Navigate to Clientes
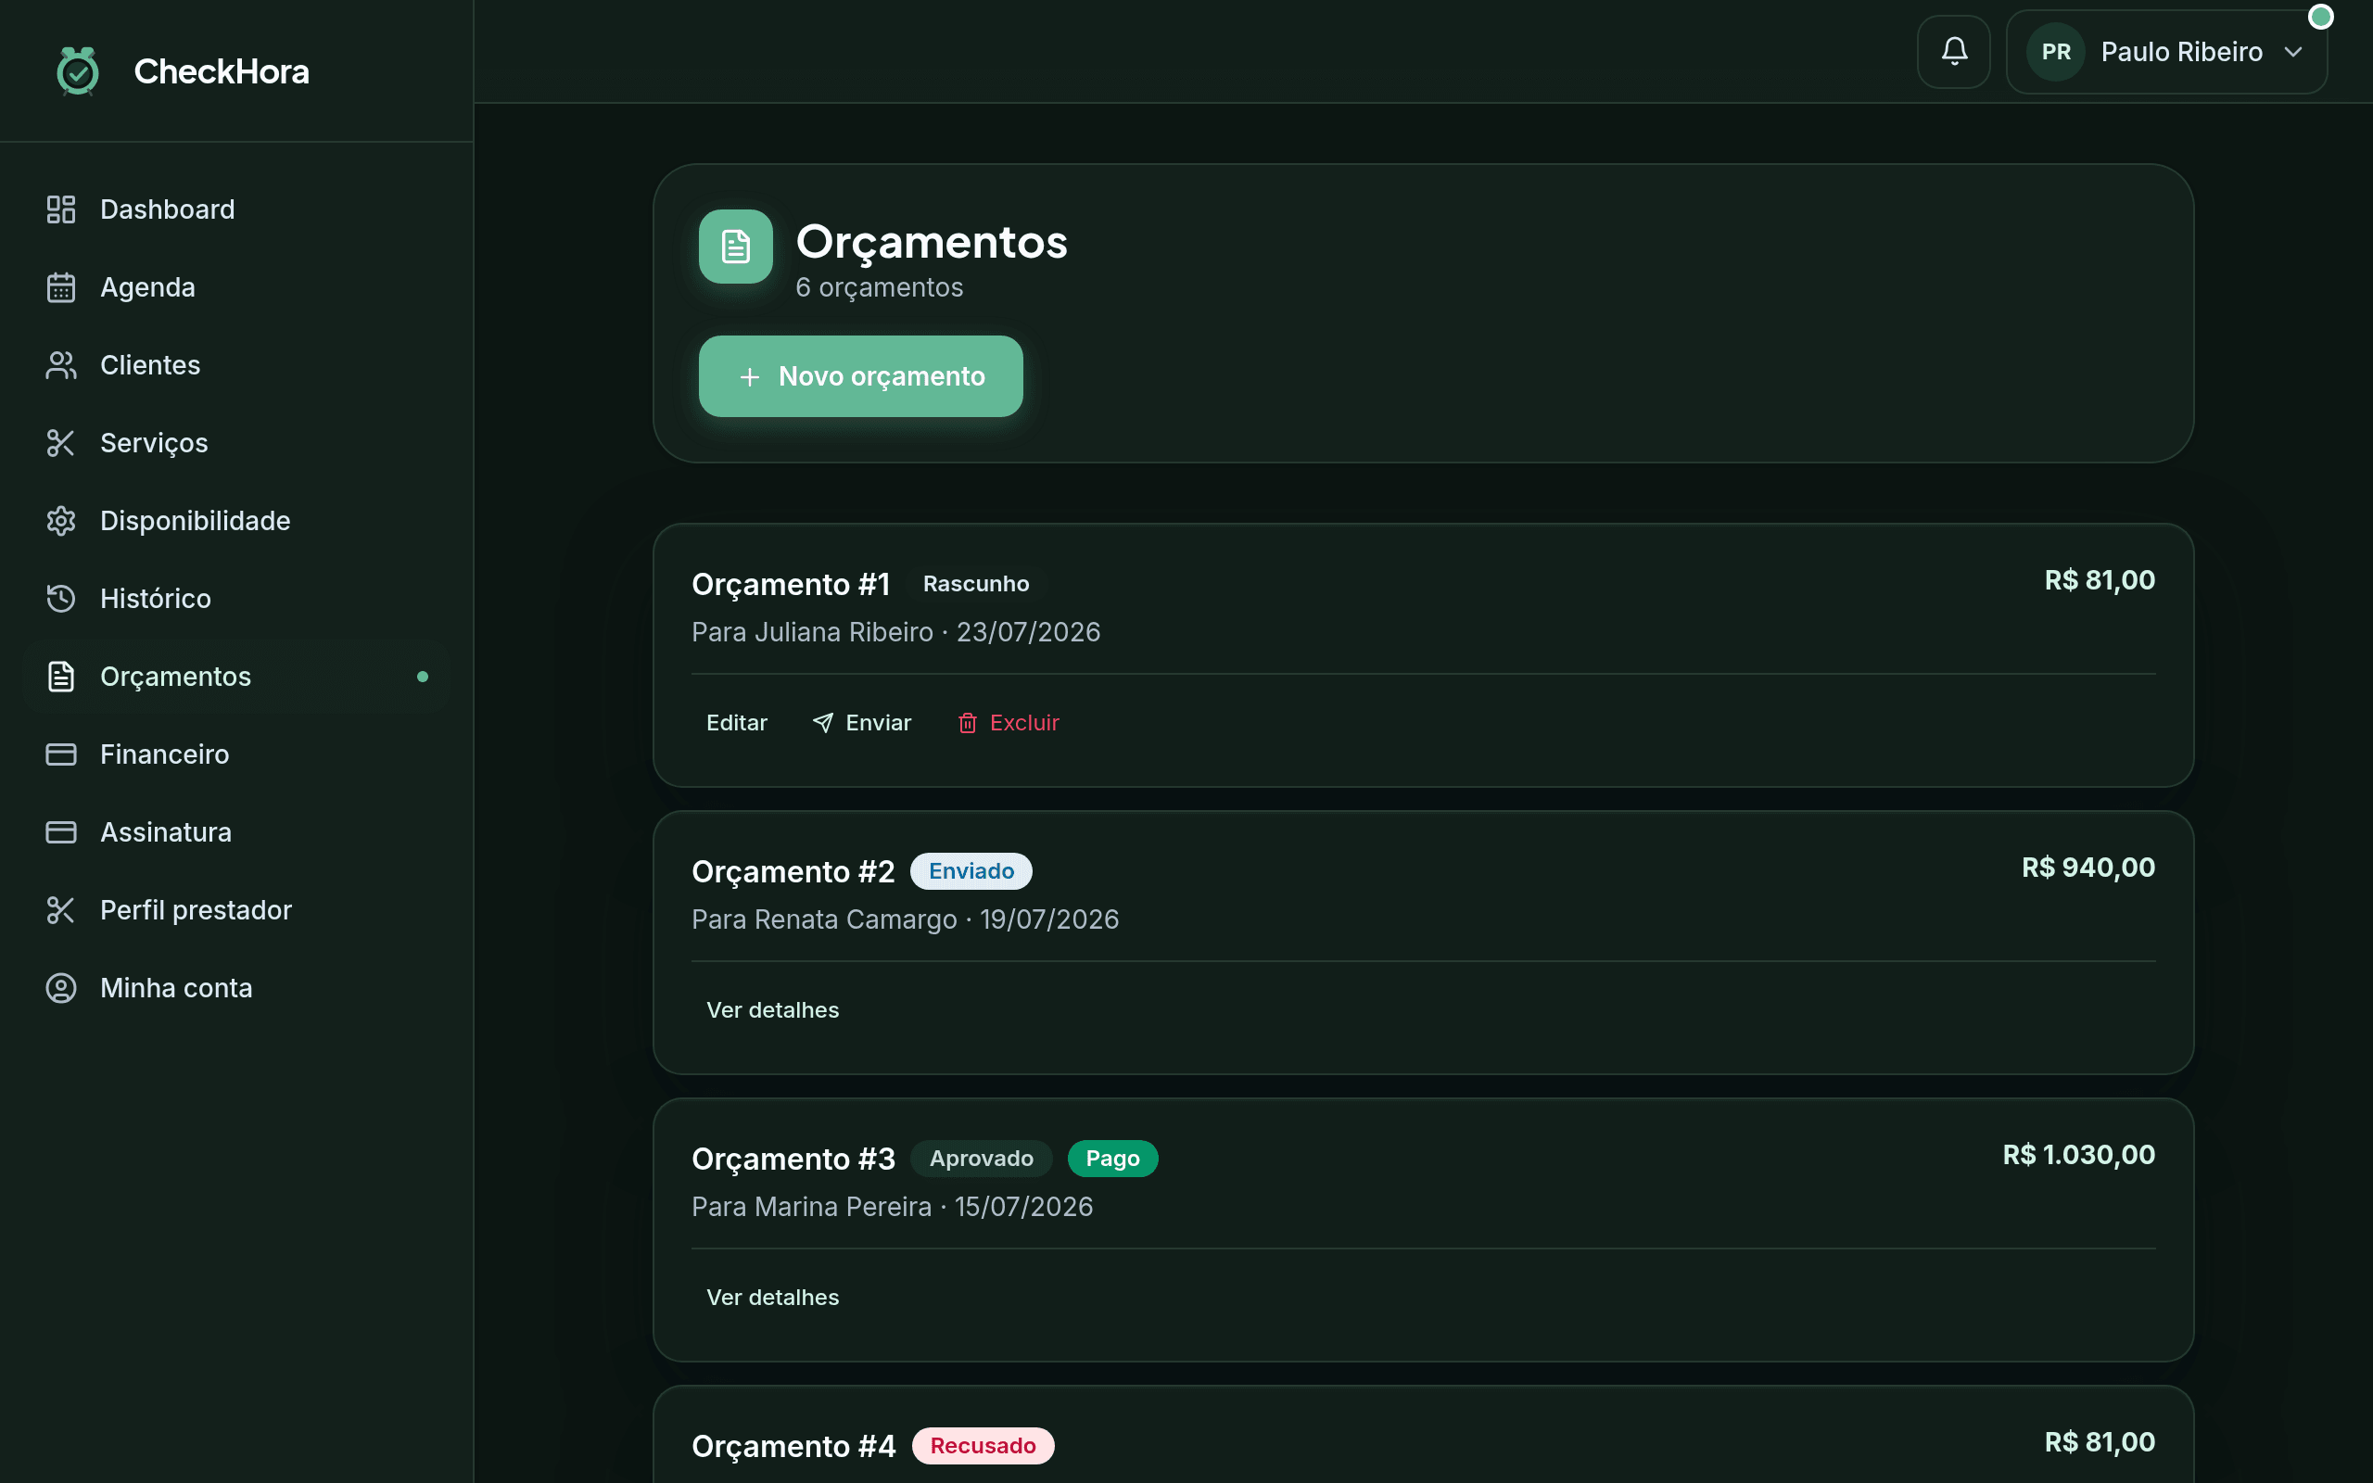This screenshot has width=2373, height=1483. coord(236,365)
